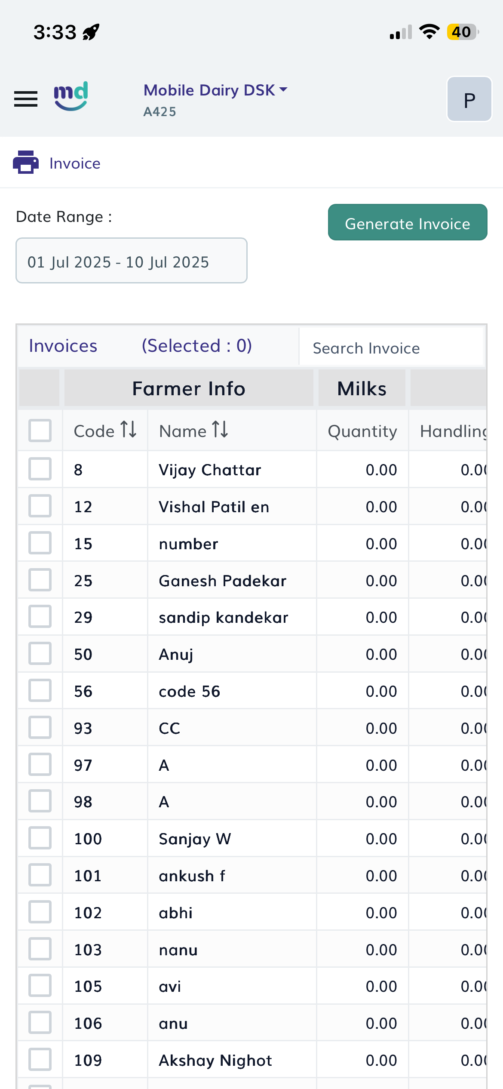The height and width of the screenshot is (1089, 503).
Task: Tick the Sanjay W checkbox
Action: [x=40, y=838]
